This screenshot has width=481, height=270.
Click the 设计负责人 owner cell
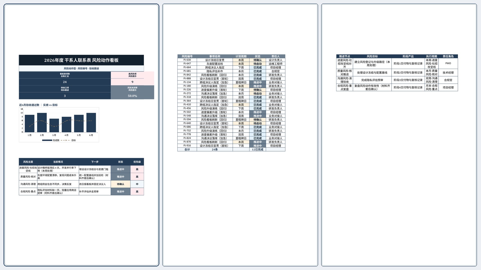[276, 60]
